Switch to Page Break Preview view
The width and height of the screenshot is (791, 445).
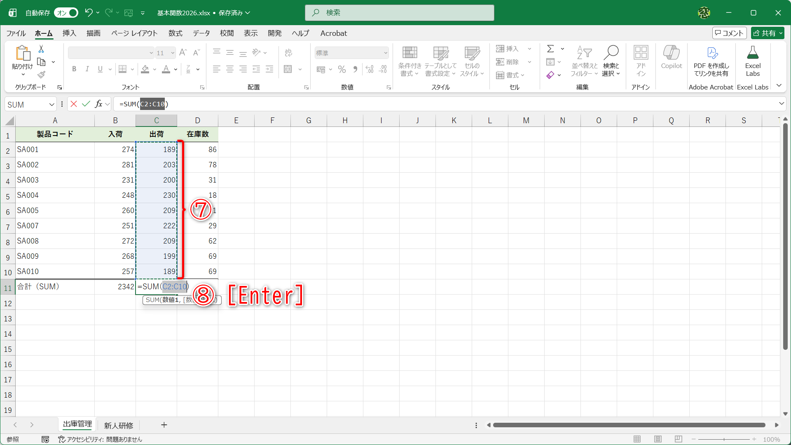pyautogui.click(x=679, y=439)
